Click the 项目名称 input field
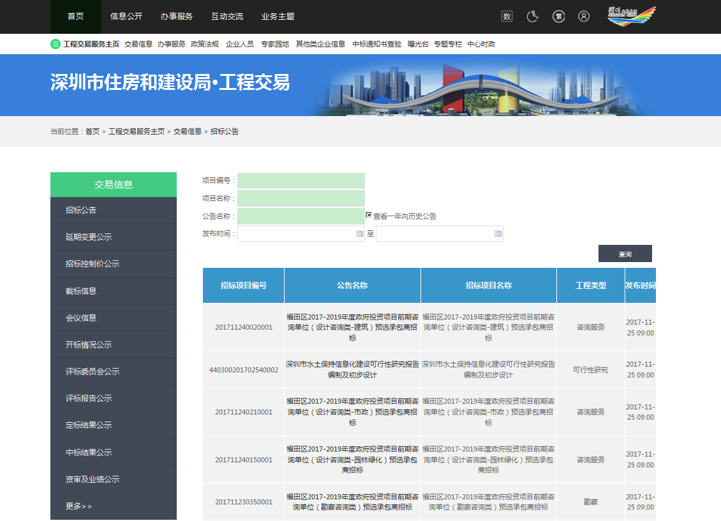 301,198
